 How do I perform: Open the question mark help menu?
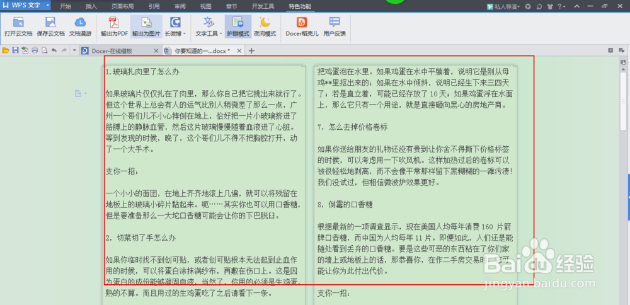point(561,6)
